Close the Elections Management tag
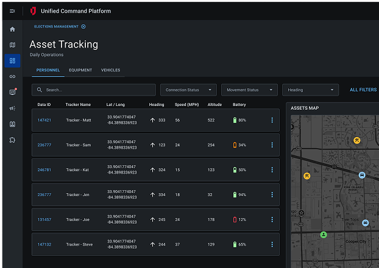The image size is (379, 268). [x=83, y=27]
